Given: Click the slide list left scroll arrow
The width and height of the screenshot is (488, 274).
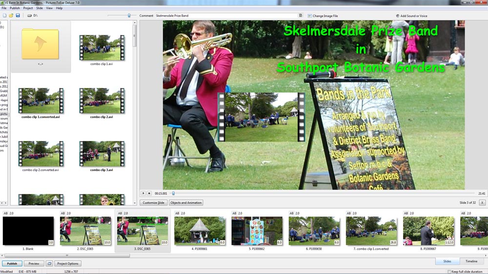Looking at the screenshot, I should coord(2,256).
